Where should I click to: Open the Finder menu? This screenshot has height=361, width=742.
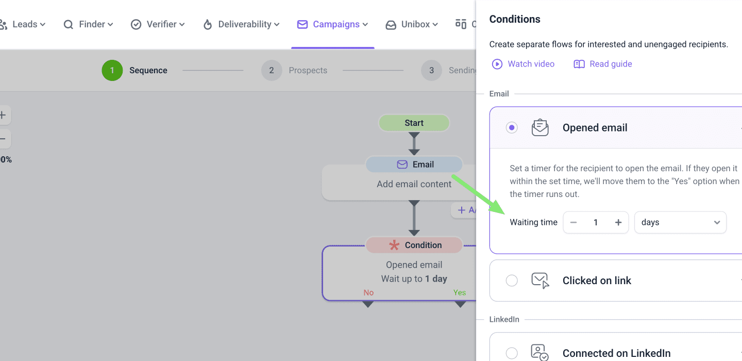point(88,24)
